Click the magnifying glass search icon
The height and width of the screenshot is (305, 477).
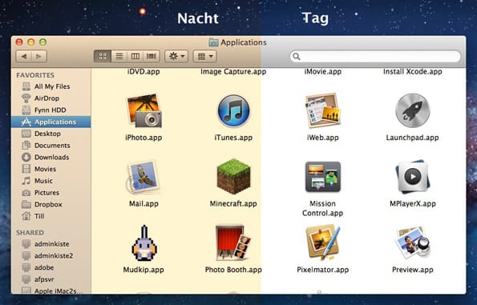[297, 57]
